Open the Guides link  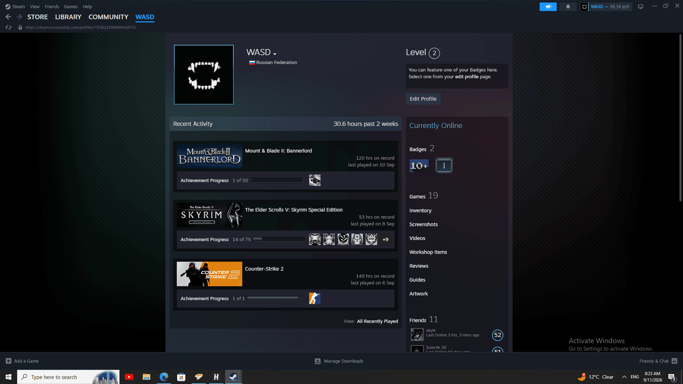pos(417,280)
